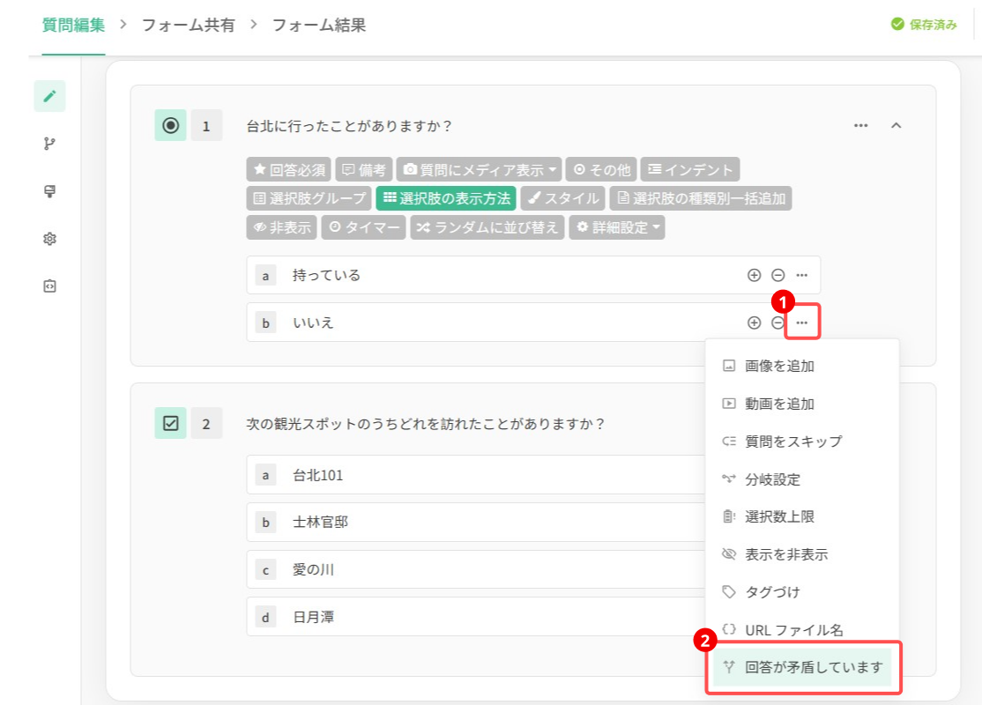Toggle the その他 other option
The height and width of the screenshot is (705, 982).
click(601, 170)
